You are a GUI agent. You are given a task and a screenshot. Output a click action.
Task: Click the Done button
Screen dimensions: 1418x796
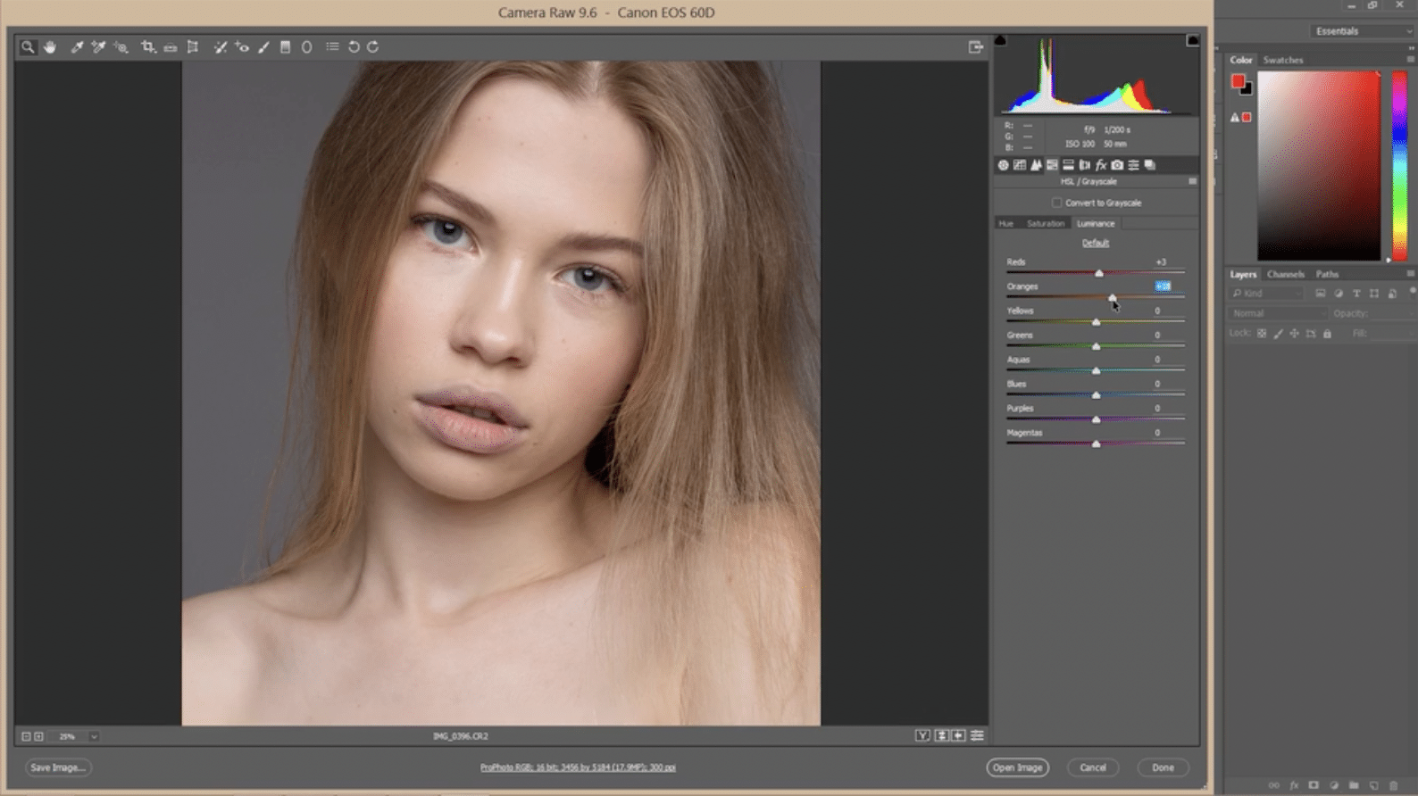pos(1163,767)
